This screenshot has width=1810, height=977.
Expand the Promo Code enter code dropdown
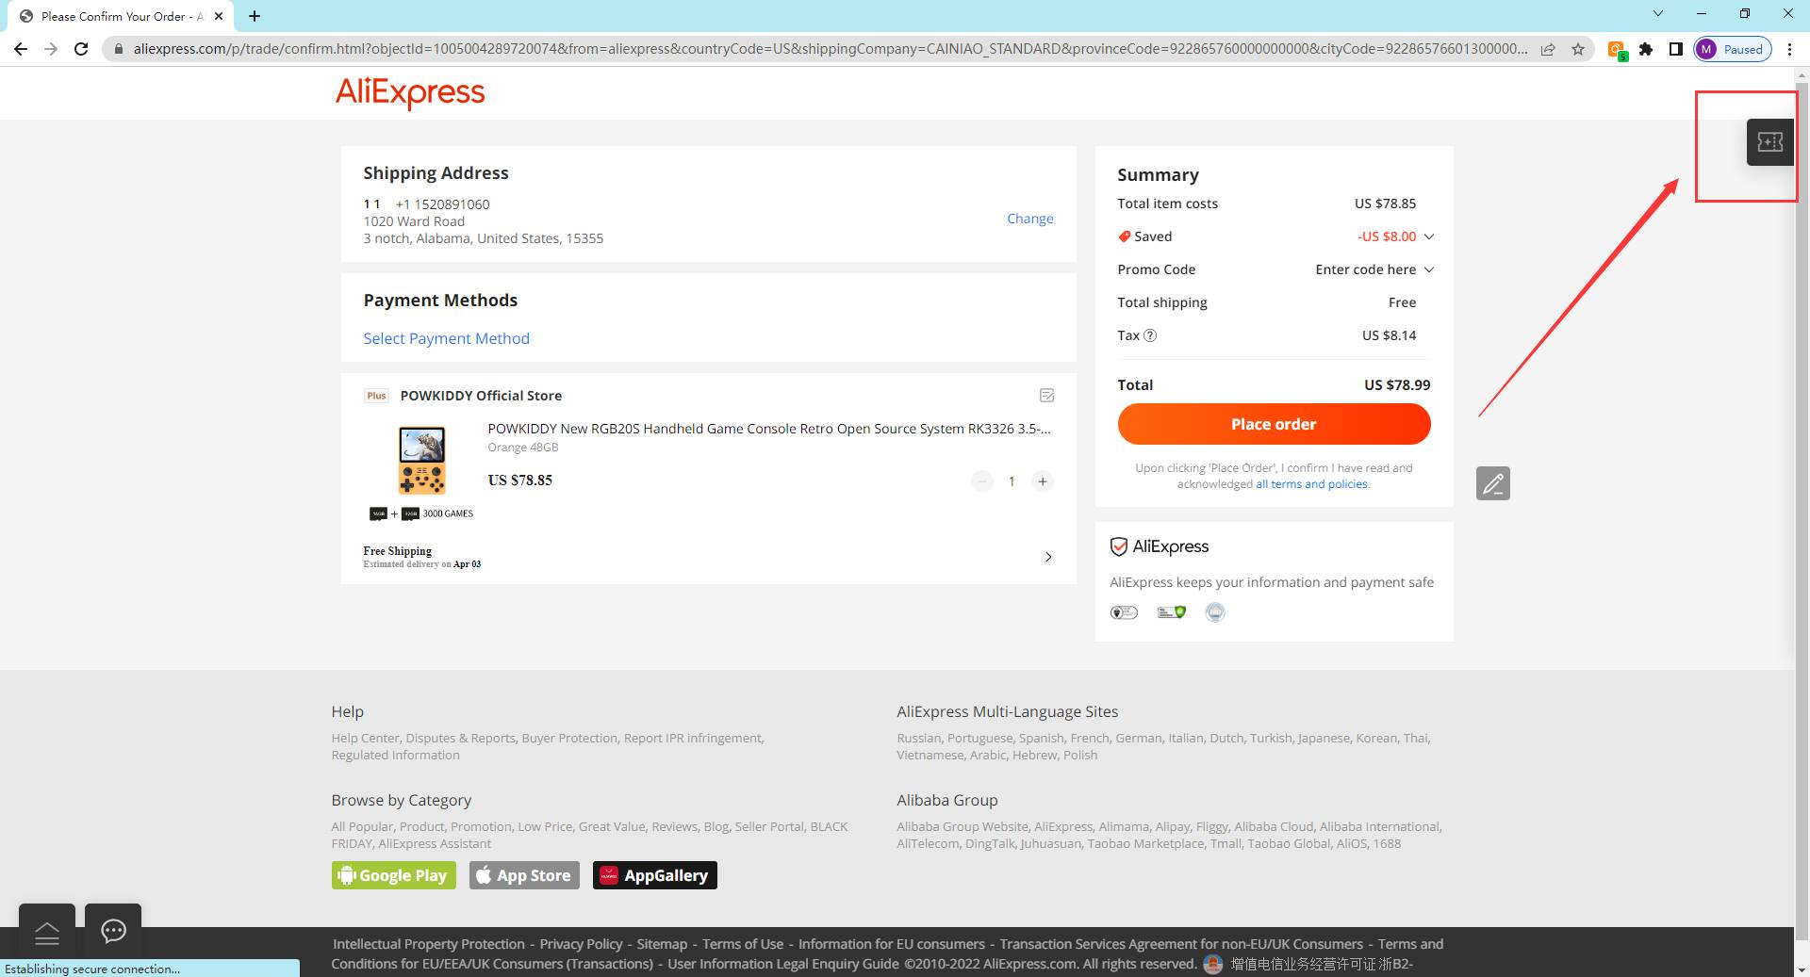click(1374, 269)
